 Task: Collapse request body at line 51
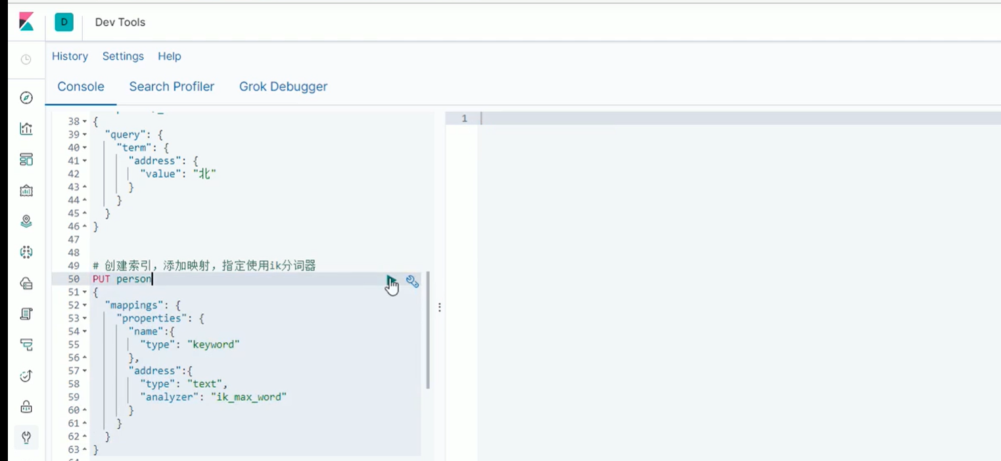point(85,292)
